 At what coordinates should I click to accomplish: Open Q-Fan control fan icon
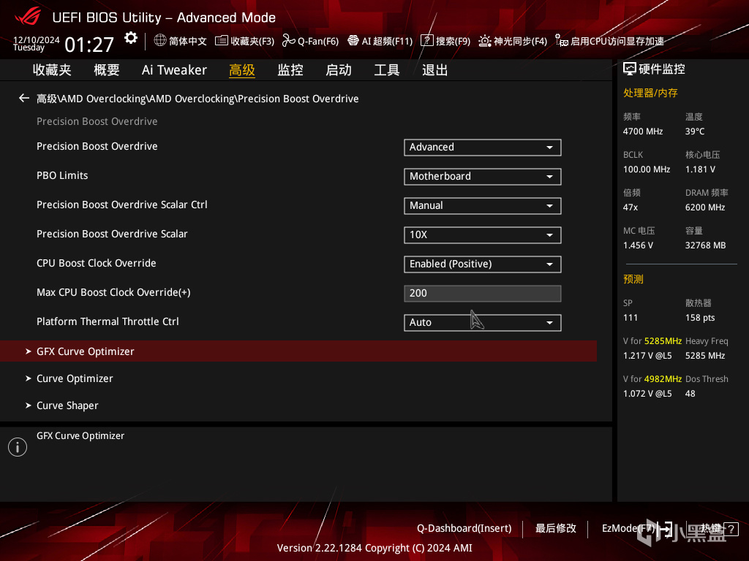coord(288,41)
